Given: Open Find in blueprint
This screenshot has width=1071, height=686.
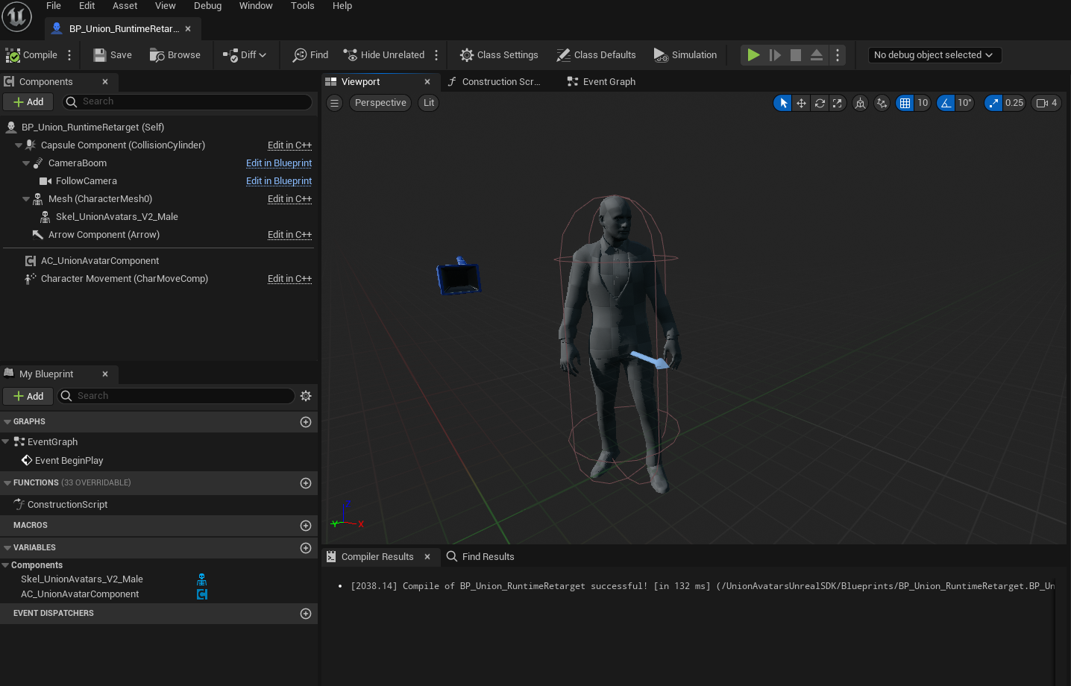Looking at the screenshot, I should (310, 55).
